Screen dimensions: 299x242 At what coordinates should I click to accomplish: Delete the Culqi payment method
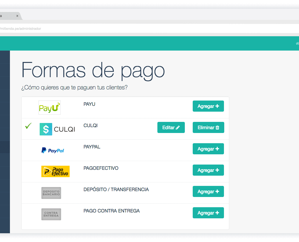(208, 127)
